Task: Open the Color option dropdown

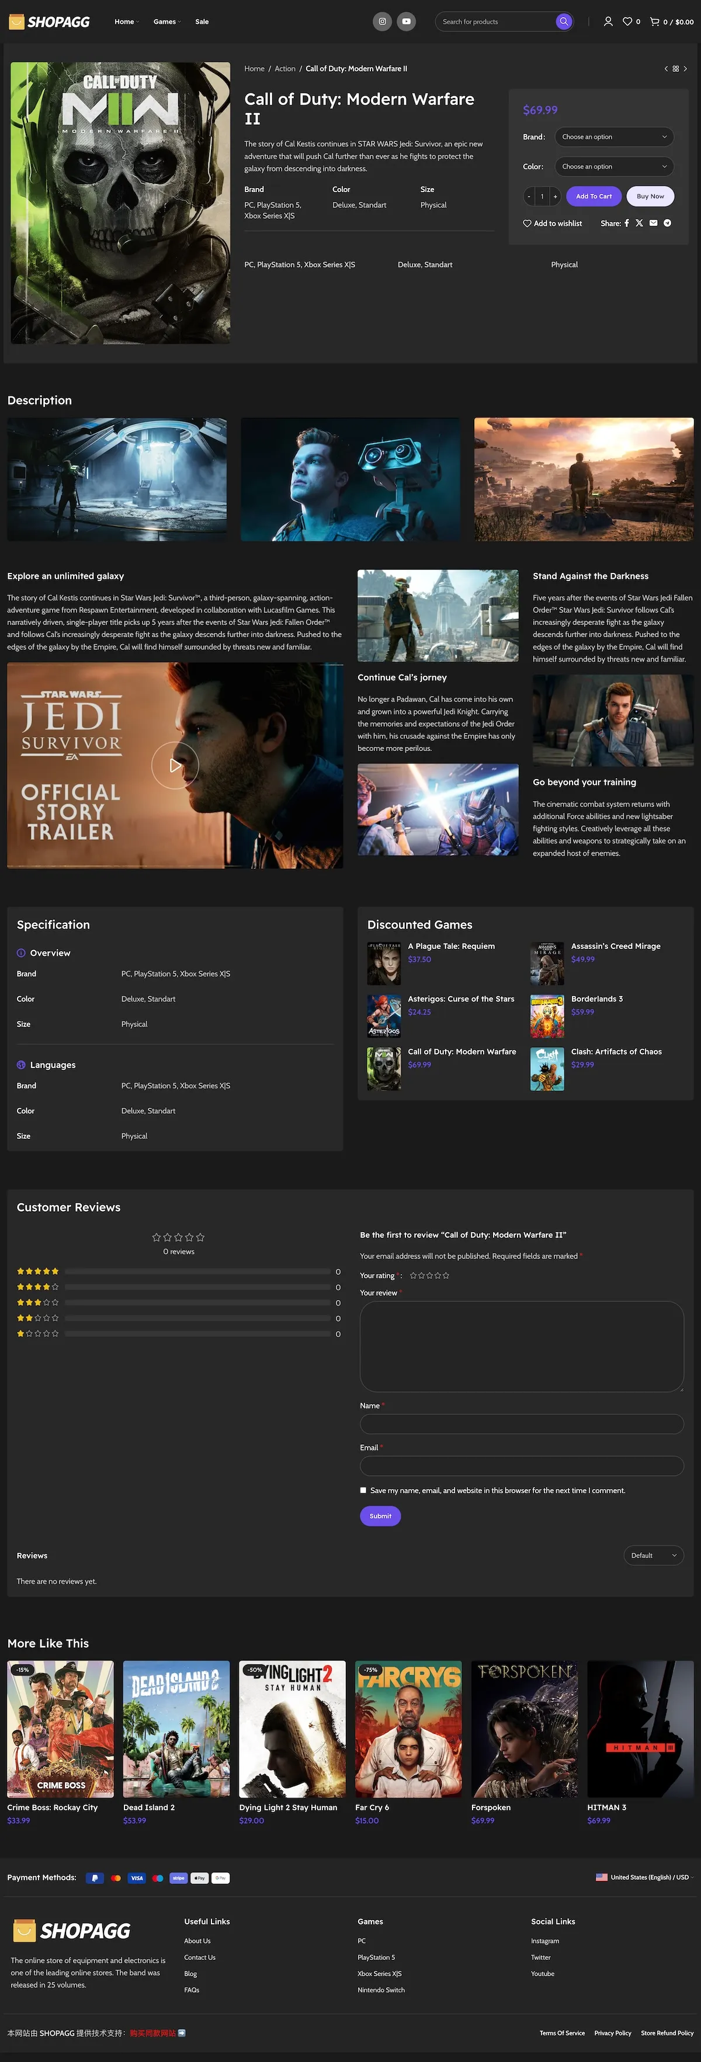Action: pyautogui.click(x=614, y=166)
